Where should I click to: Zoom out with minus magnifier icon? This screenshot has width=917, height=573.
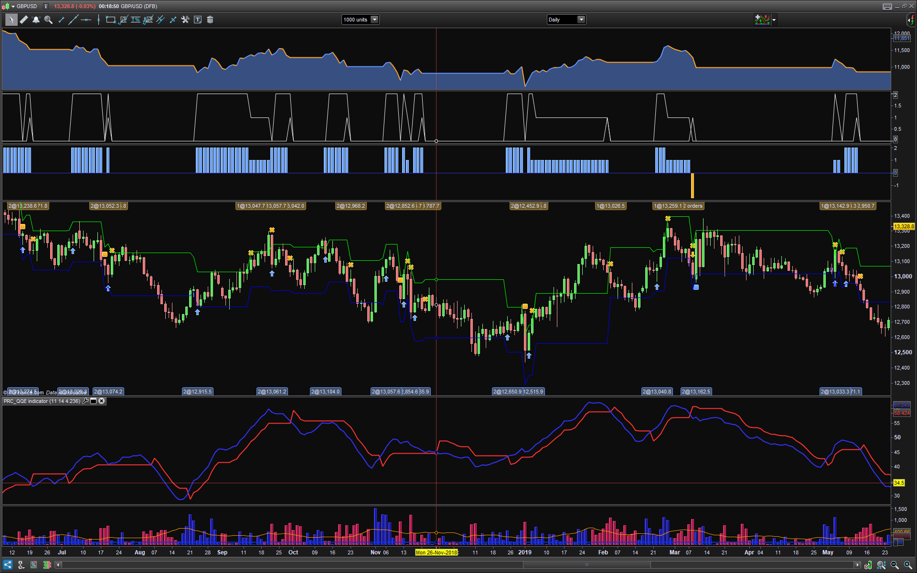[895, 565]
